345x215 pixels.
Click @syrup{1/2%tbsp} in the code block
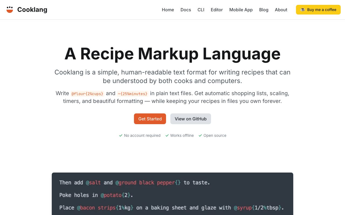257,208
